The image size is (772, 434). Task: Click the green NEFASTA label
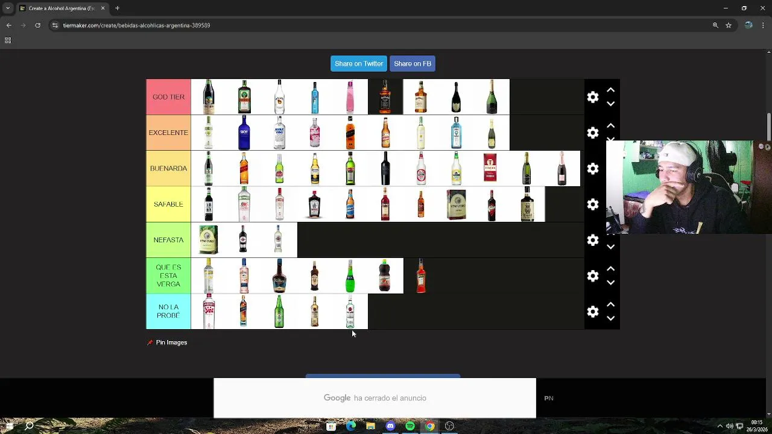click(168, 240)
